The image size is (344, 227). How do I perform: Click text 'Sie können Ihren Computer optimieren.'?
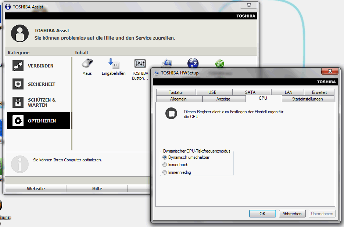(68, 160)
